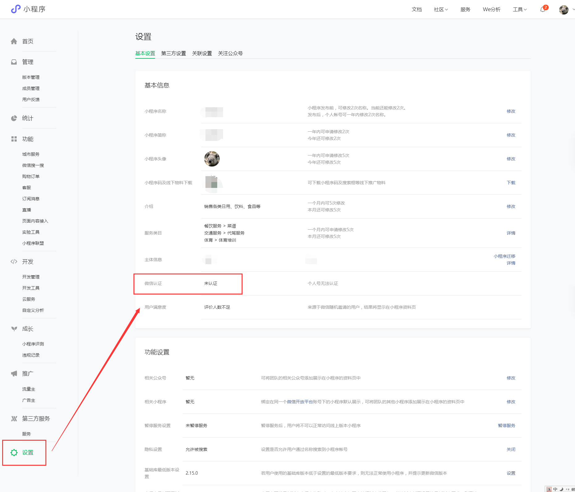The image size is (575, 492).
Task: Open the 文档 top menu
Action: point(417,10)
